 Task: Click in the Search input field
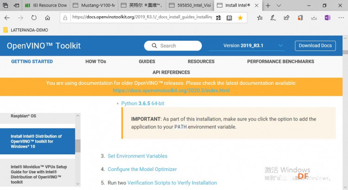(173, 46)
